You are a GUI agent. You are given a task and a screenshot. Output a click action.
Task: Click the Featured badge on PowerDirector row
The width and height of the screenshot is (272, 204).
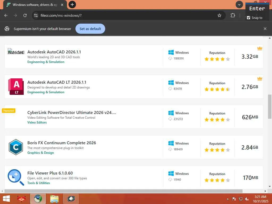[8, 111]
